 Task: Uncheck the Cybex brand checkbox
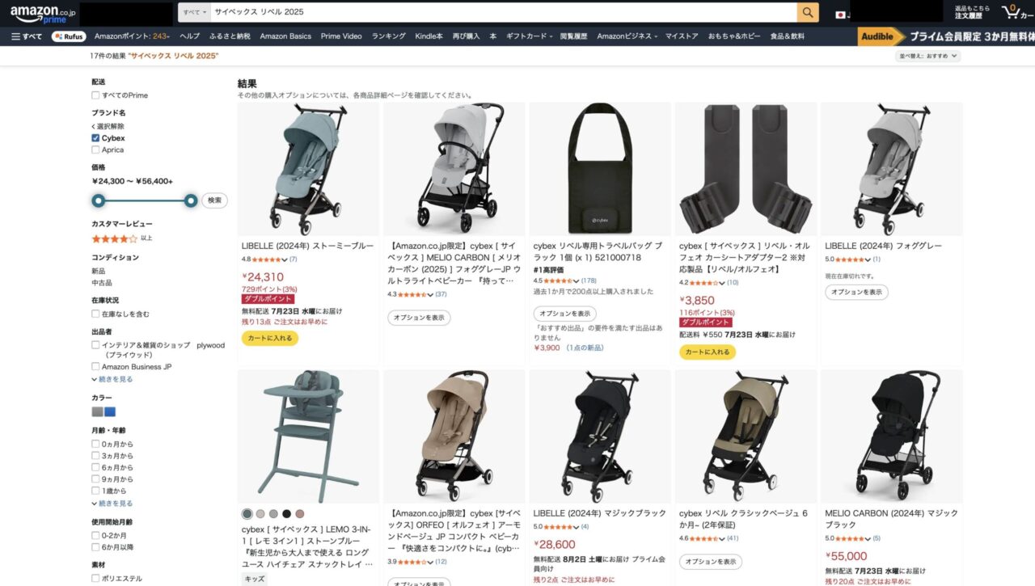[x=95, y=138]
